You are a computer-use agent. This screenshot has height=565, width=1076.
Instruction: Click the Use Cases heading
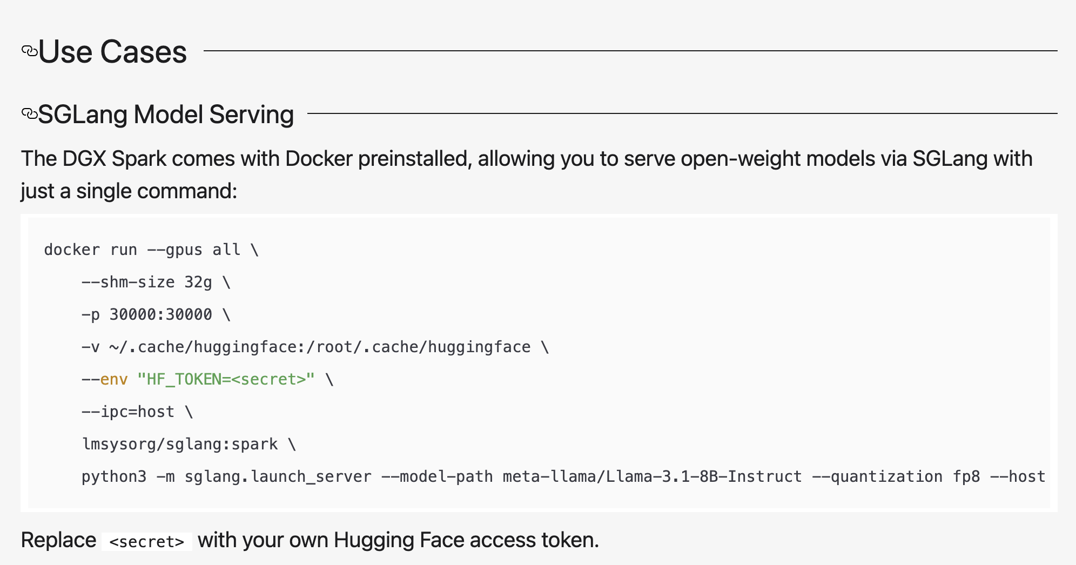point(112,52)
